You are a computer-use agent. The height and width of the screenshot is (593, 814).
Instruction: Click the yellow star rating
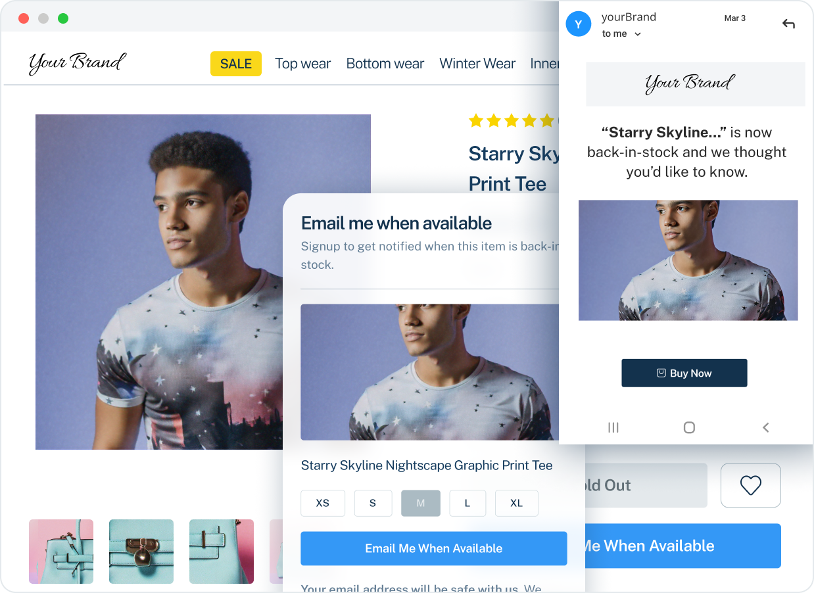(x=513, y=120)
